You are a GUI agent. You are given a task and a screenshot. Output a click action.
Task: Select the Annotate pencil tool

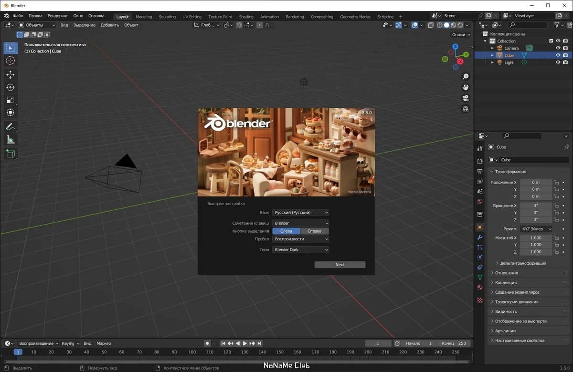click(x=11, y=127)
